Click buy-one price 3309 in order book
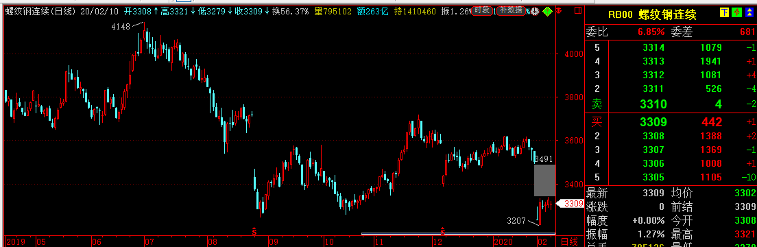The image size is (757, 247). [x=653, y=122]
